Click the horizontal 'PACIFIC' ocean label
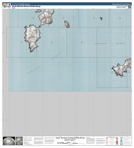Screen dimensions: 134x148 [101, 43]
